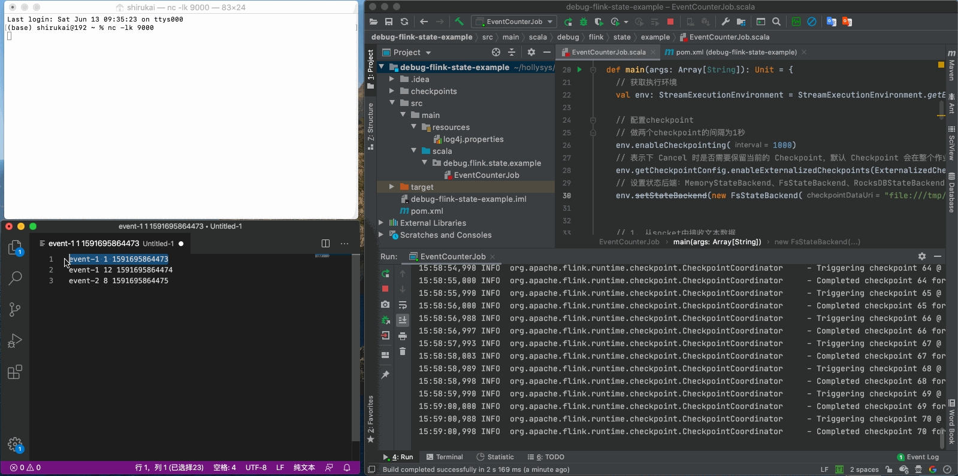Click the run gutter arrow on line 20
958x476 pixels.
coord(579,69)
